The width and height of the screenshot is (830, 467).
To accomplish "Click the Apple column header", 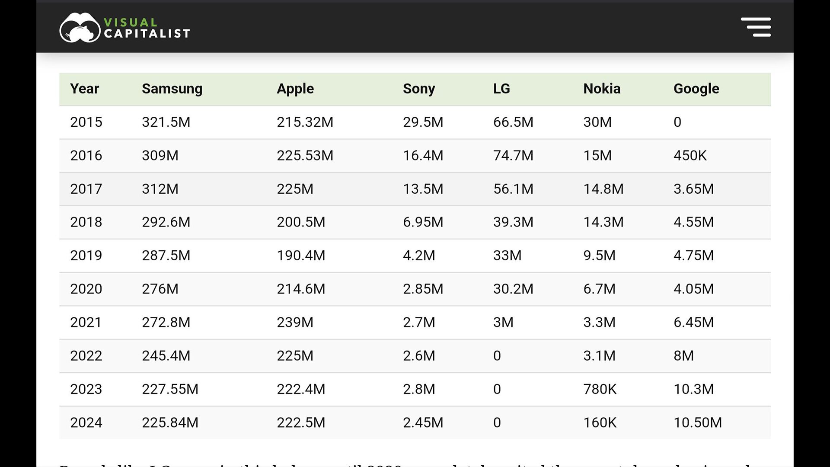I will point(295,89).
